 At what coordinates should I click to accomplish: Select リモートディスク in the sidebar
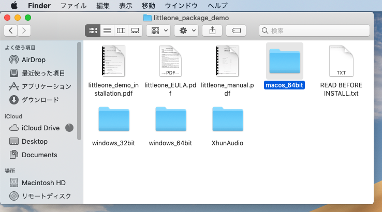point(41,196)
